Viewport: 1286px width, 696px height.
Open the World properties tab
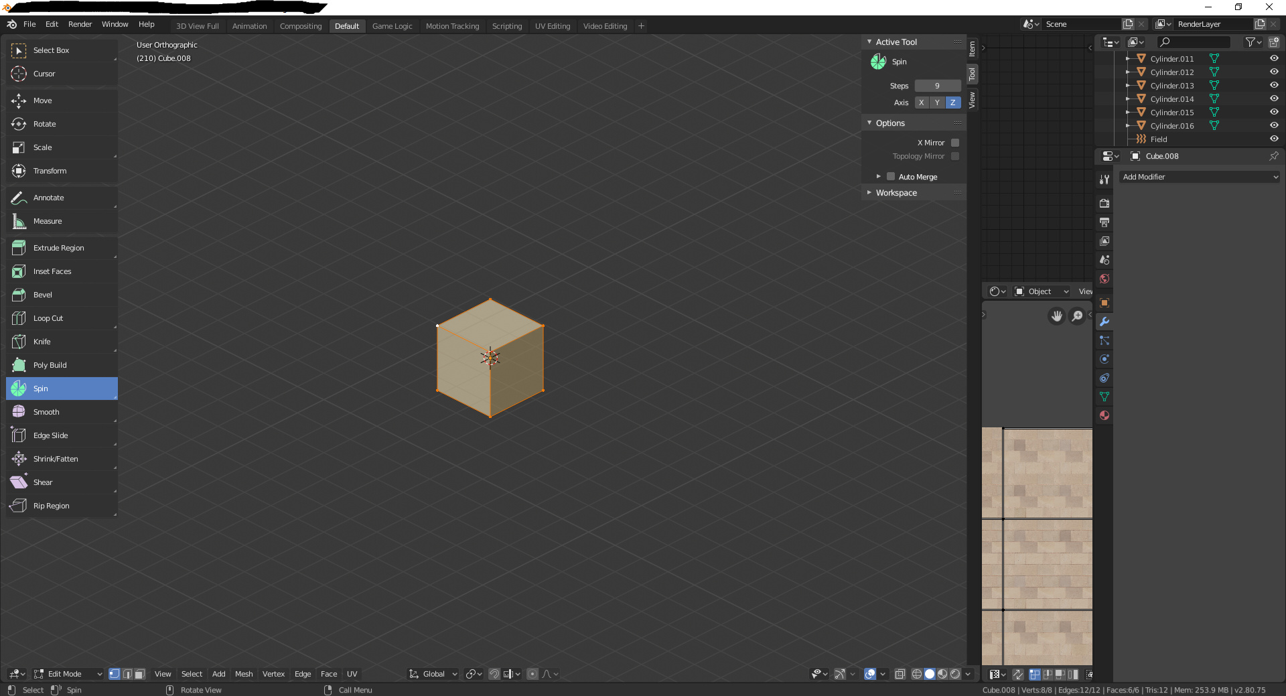point(1104,279)
